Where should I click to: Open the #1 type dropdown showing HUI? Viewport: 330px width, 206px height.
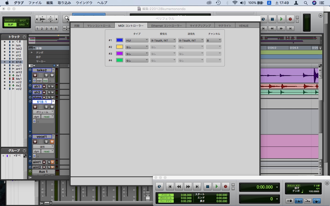click(x=137, y=40)
